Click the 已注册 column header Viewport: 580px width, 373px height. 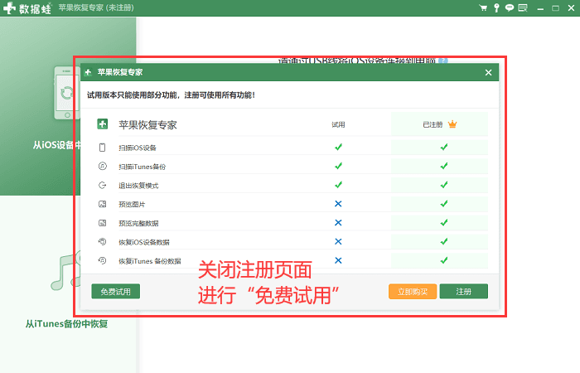[x=433, y=124]
